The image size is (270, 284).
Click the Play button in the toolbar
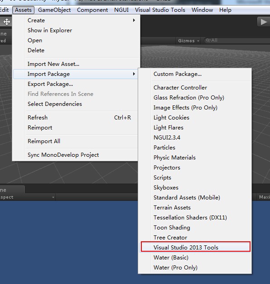(x=264, y=22)
